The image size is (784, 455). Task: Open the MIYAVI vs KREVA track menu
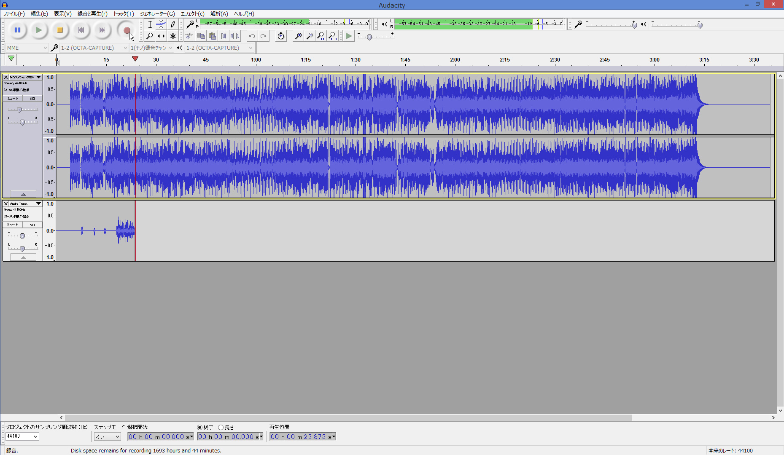pyautogui.click(x=26, y=78)
